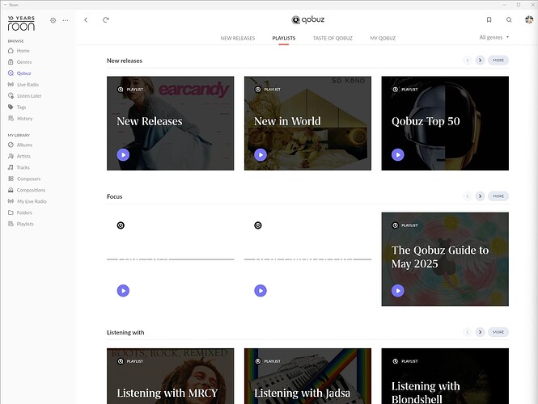Open the All genres dropdown
The image size is (538, 404).
pyautogui.click(x=494, y=37)
